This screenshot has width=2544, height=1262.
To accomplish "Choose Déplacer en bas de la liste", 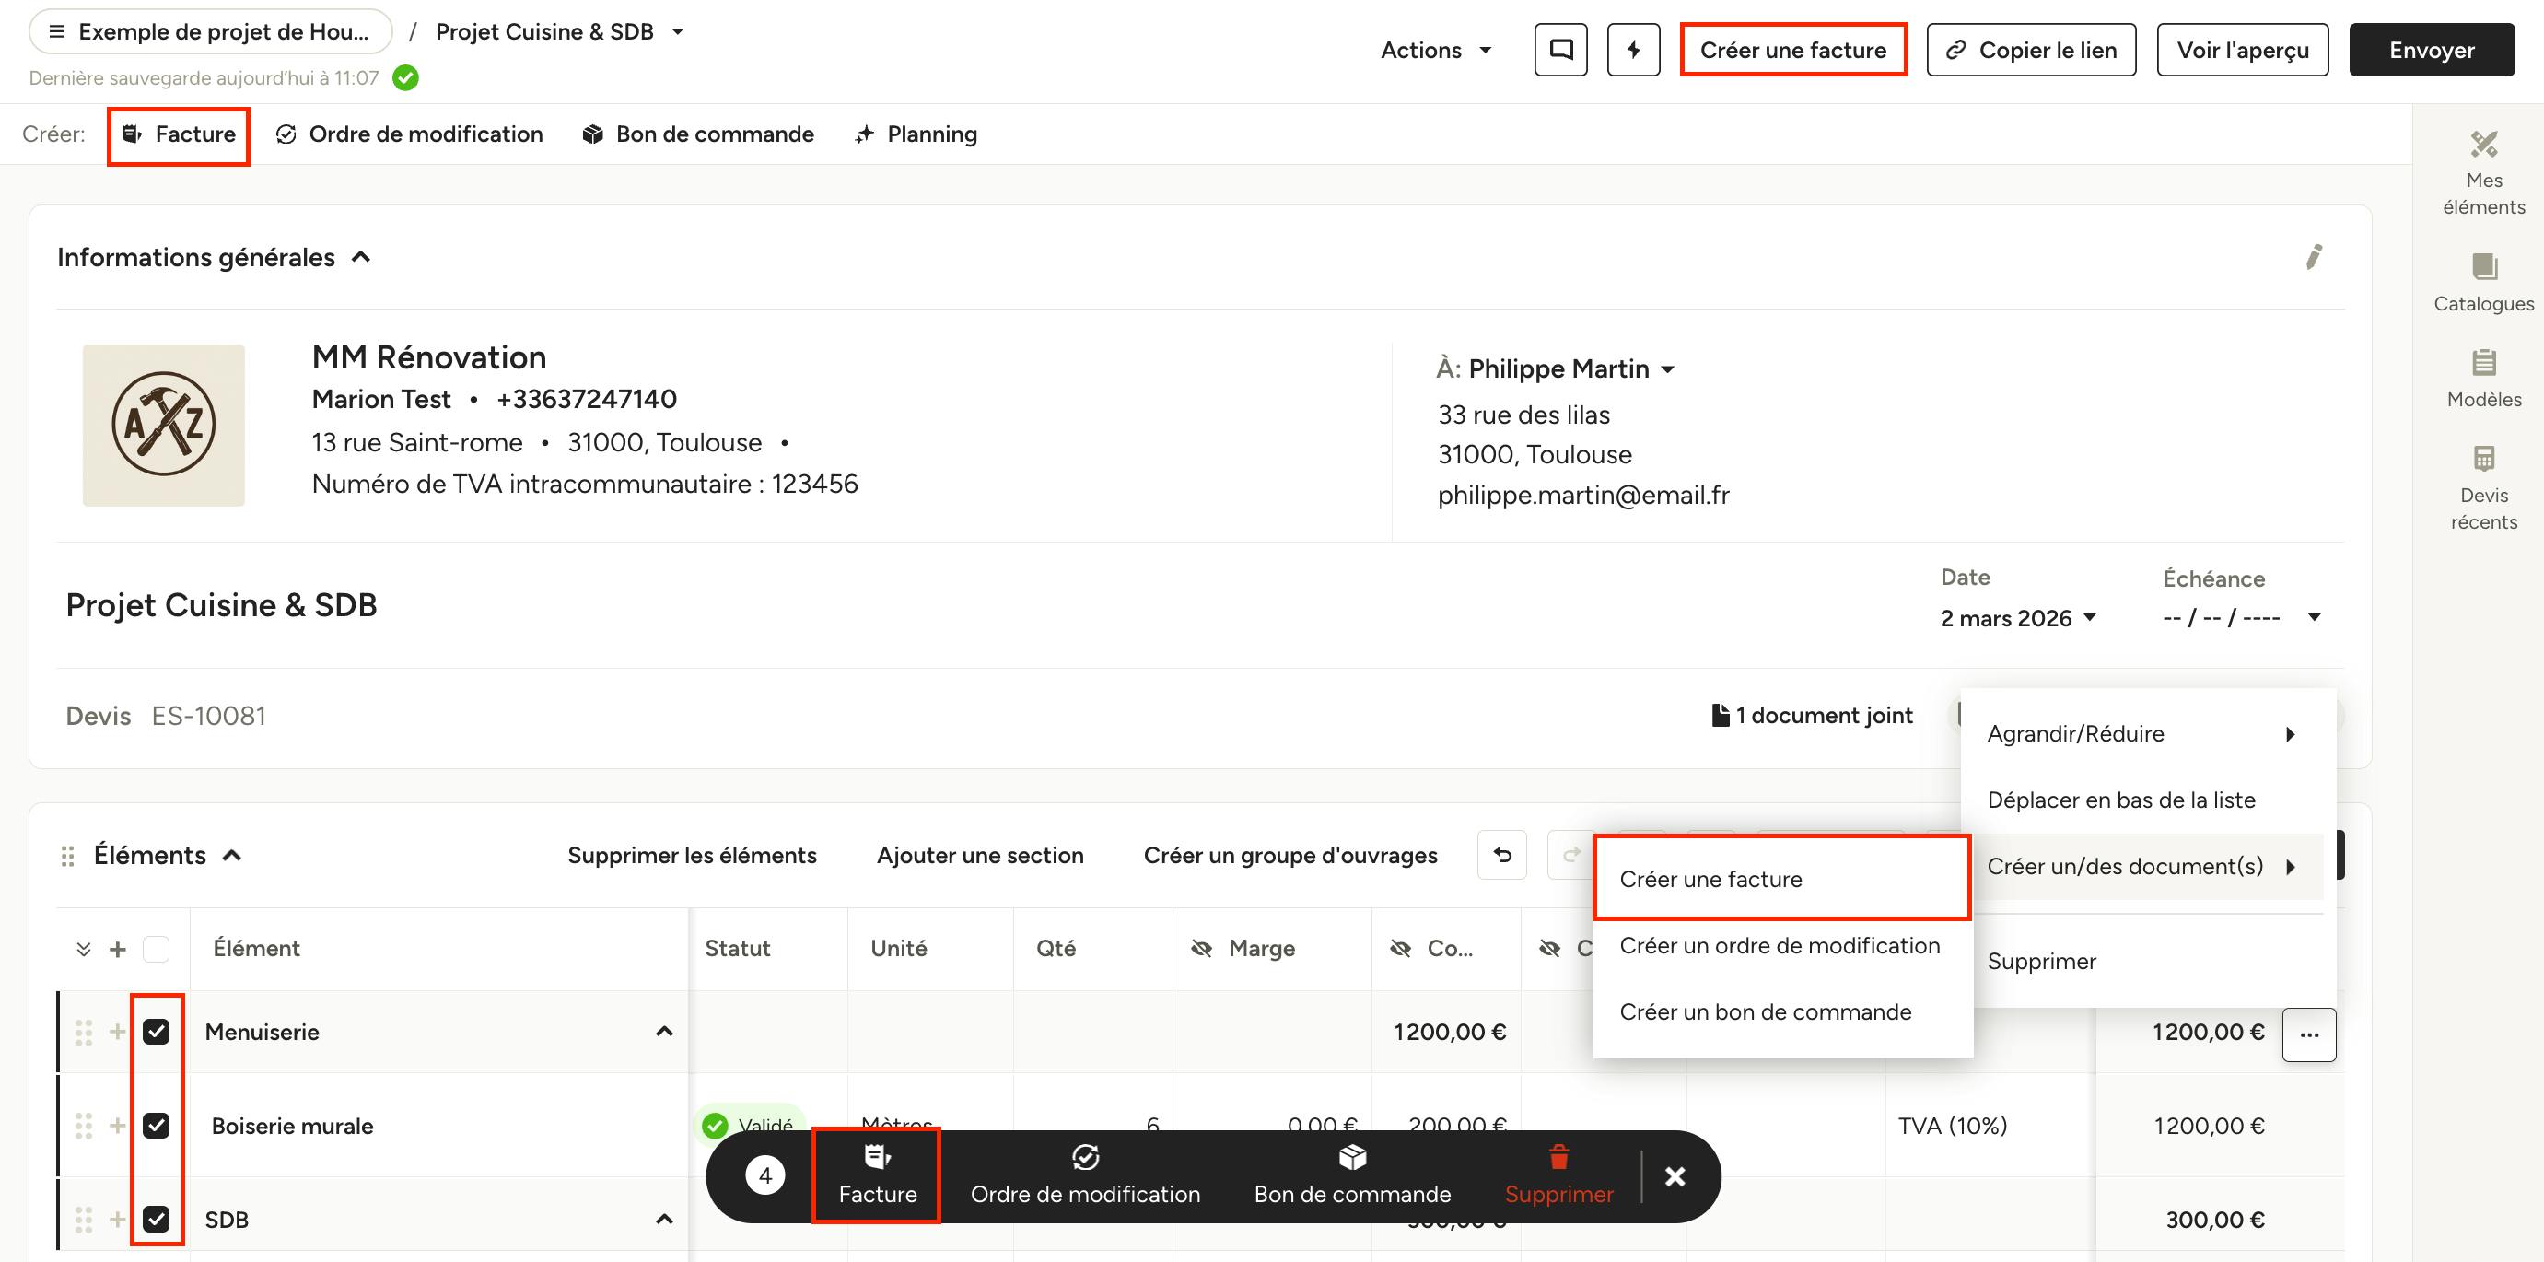I will (2142, 800).
